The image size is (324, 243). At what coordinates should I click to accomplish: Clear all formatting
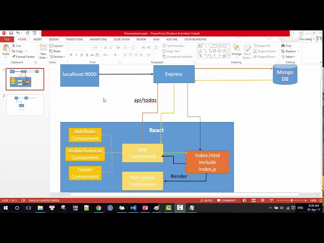pos(118,48)
